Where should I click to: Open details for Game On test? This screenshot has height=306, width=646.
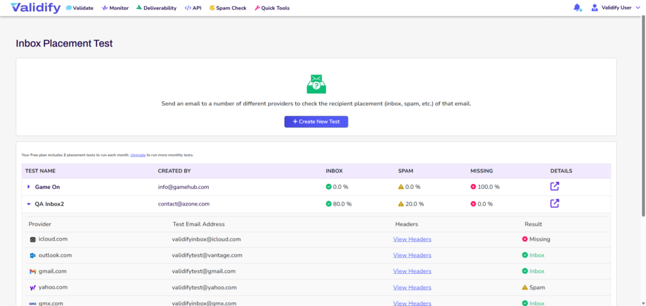tap(555, 186)
